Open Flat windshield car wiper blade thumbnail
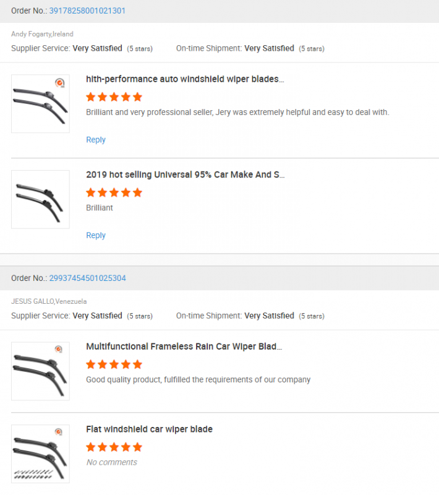 (x=40, y=454)
